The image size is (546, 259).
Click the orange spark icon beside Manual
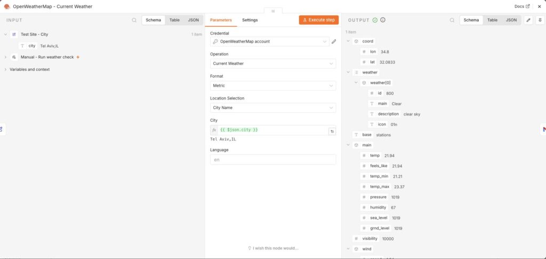(78, 57)
